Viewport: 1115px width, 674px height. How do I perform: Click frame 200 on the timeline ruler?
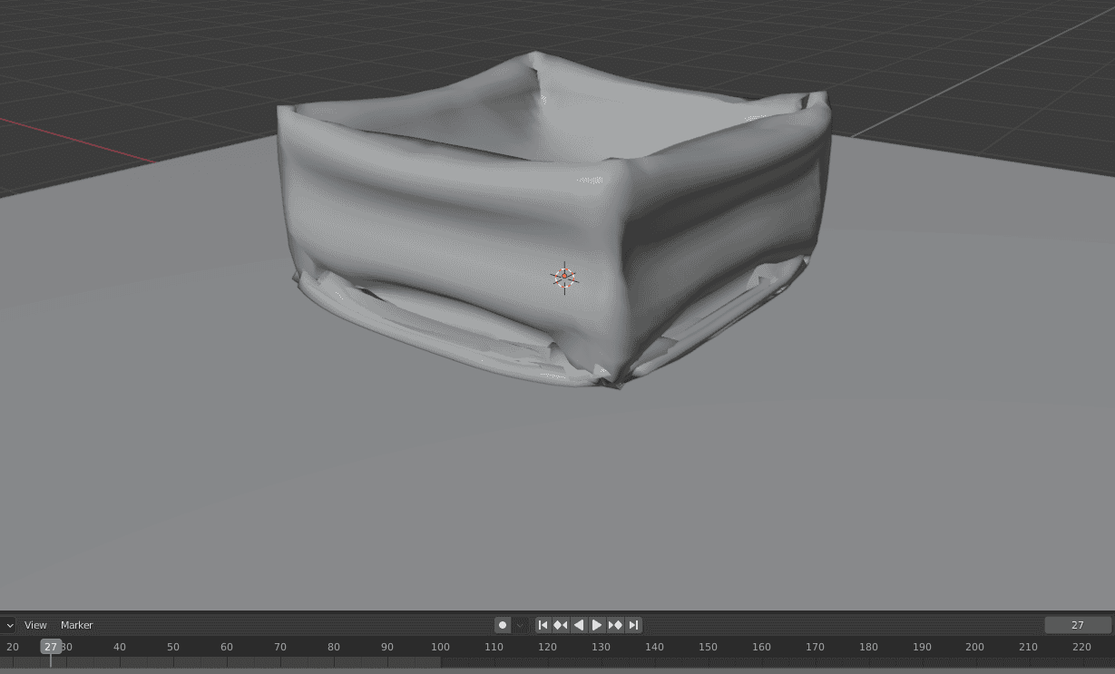click(974, 647)
